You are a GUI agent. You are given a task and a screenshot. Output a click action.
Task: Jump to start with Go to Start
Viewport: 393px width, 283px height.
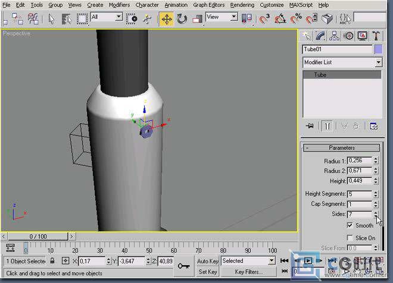[x=284, y=261]
